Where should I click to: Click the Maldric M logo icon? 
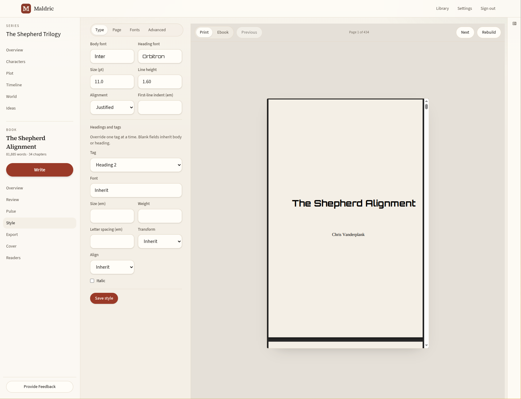click(26, 9)
